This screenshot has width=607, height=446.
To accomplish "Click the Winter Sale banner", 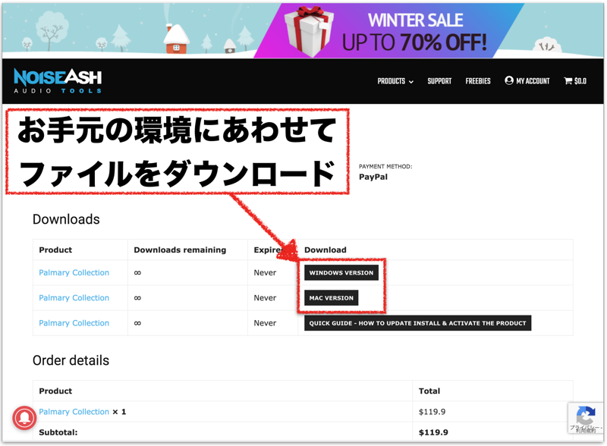I will 303,30.
